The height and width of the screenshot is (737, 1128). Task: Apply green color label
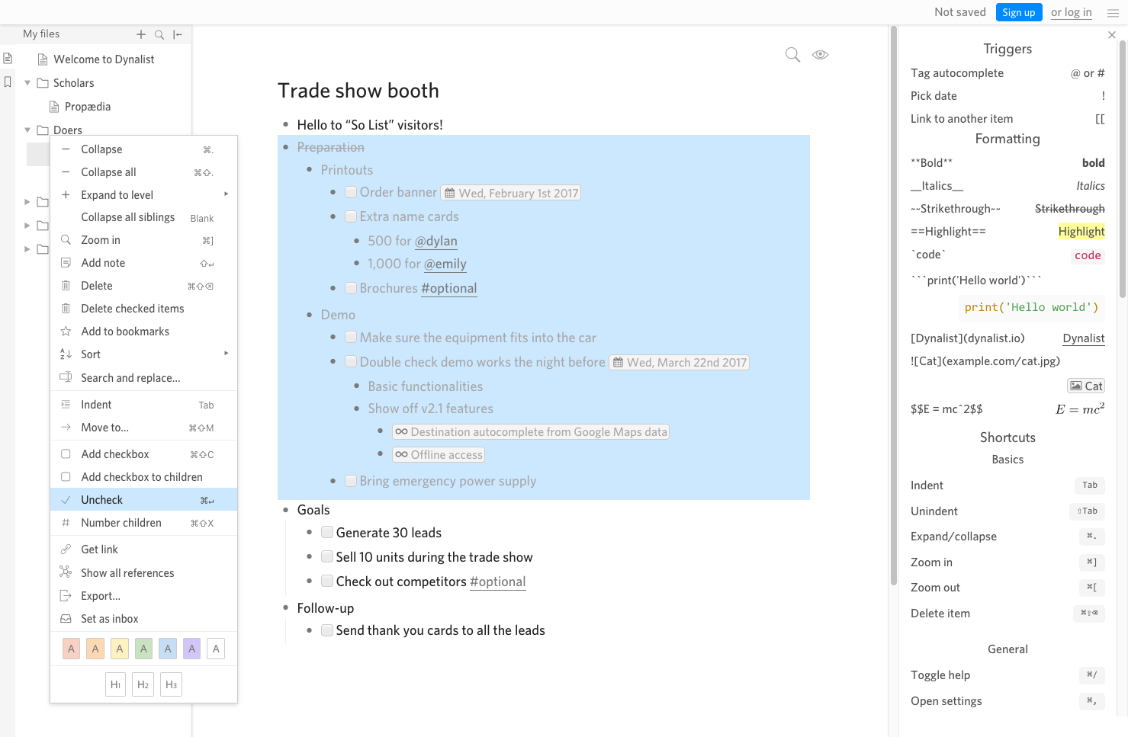tap(143, 649)
